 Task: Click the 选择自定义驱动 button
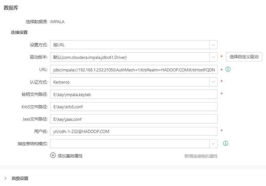tap(244, 57)
